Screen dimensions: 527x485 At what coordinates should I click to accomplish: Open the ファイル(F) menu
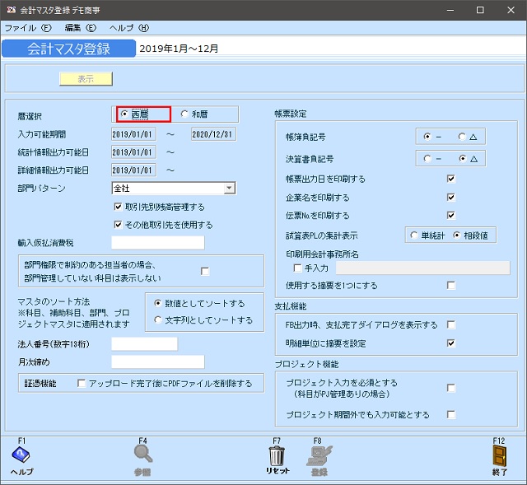[28, 28]
